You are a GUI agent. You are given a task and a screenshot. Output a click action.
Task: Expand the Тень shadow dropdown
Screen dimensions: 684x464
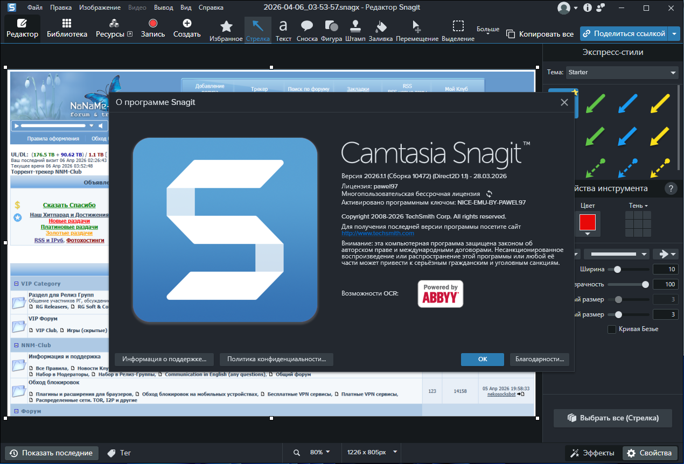(638, 206)
